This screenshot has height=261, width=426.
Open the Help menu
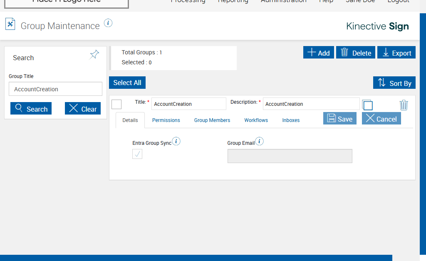click(x=326, y=1)
